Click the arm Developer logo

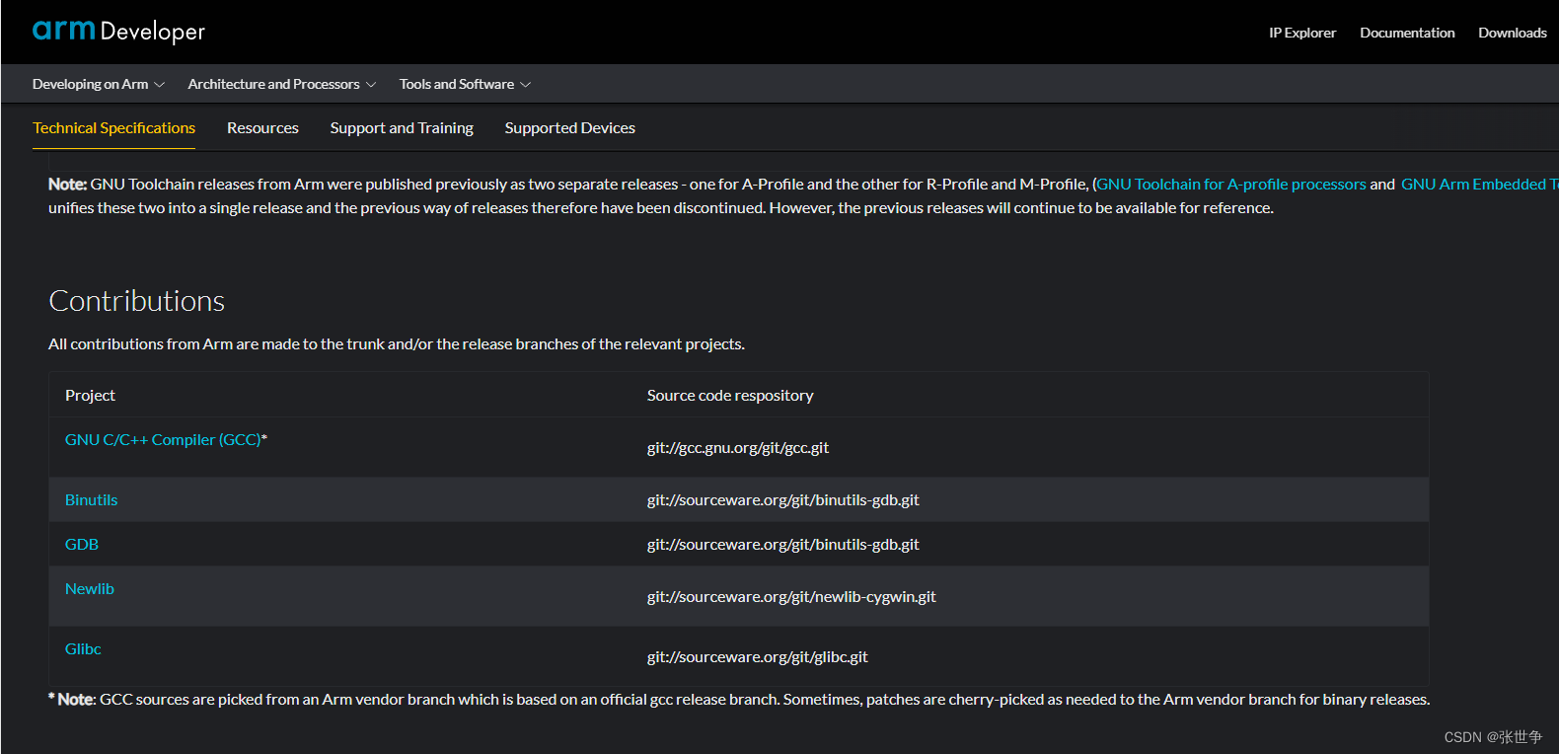[x=118, y=31]
